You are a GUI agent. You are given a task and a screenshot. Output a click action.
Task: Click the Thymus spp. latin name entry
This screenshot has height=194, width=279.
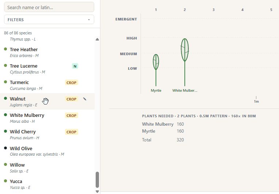tap(23, 39)
